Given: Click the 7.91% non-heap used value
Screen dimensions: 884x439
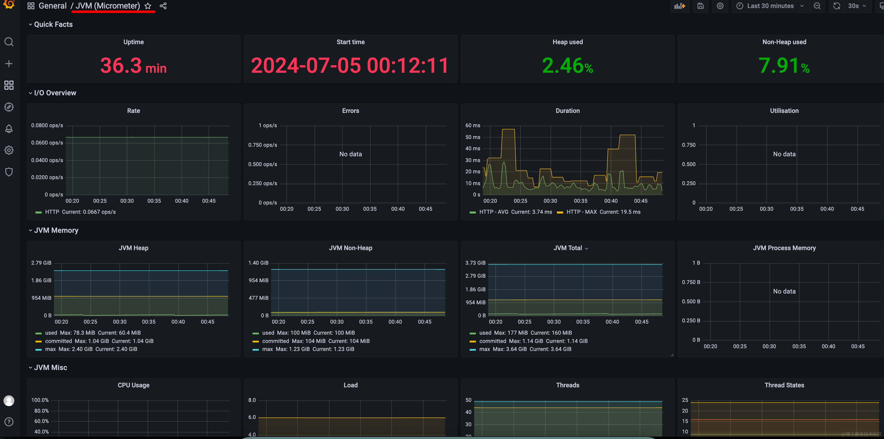Looking at the screenshot, I should pyautogui.click(x=784, y=65).
